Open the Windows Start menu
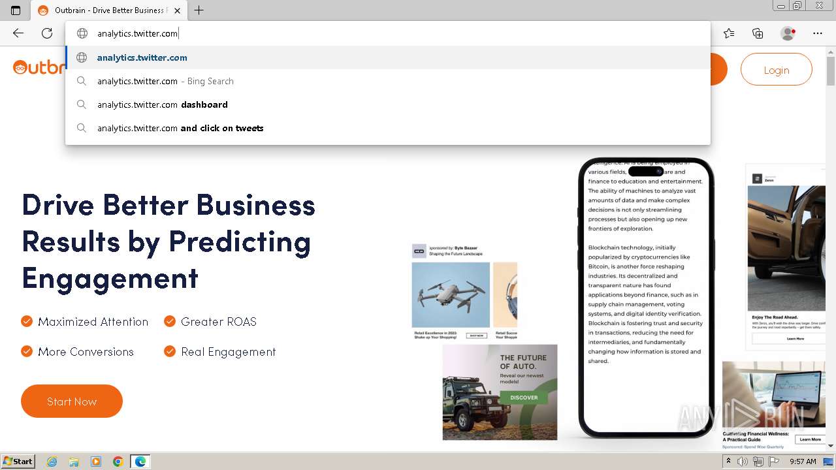This screenshot has height=470, width=836. 18,462
